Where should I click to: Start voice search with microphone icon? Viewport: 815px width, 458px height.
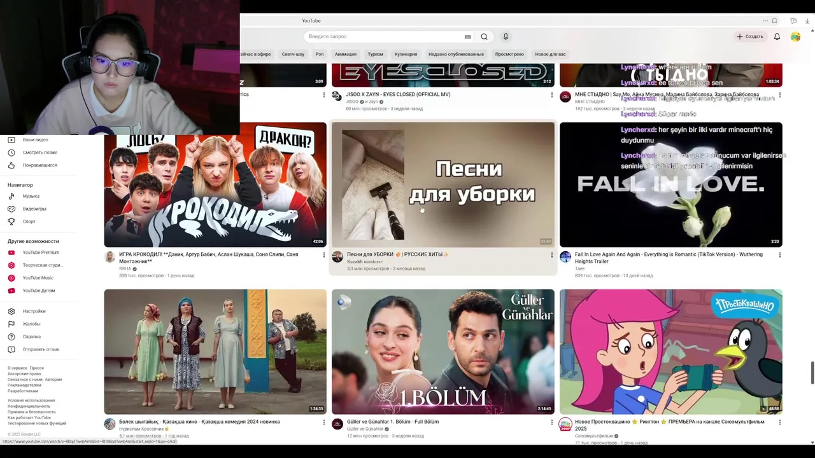point(506,36)
